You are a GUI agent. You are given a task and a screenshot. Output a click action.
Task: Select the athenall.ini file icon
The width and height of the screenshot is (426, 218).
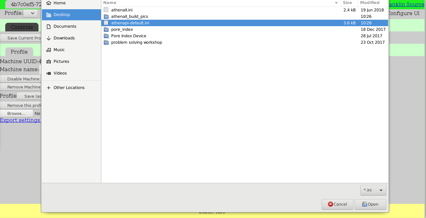[x=106, y=10]
